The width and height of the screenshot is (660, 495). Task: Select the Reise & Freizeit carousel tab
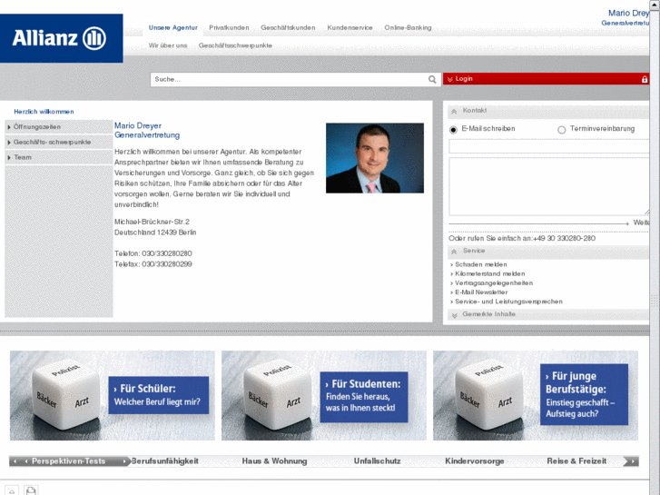pyautogui.click(x=576, y=461)
